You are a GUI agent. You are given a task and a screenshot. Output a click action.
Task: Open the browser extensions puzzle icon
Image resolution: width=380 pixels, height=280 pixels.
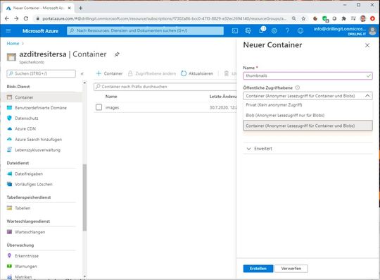point(343,18)
